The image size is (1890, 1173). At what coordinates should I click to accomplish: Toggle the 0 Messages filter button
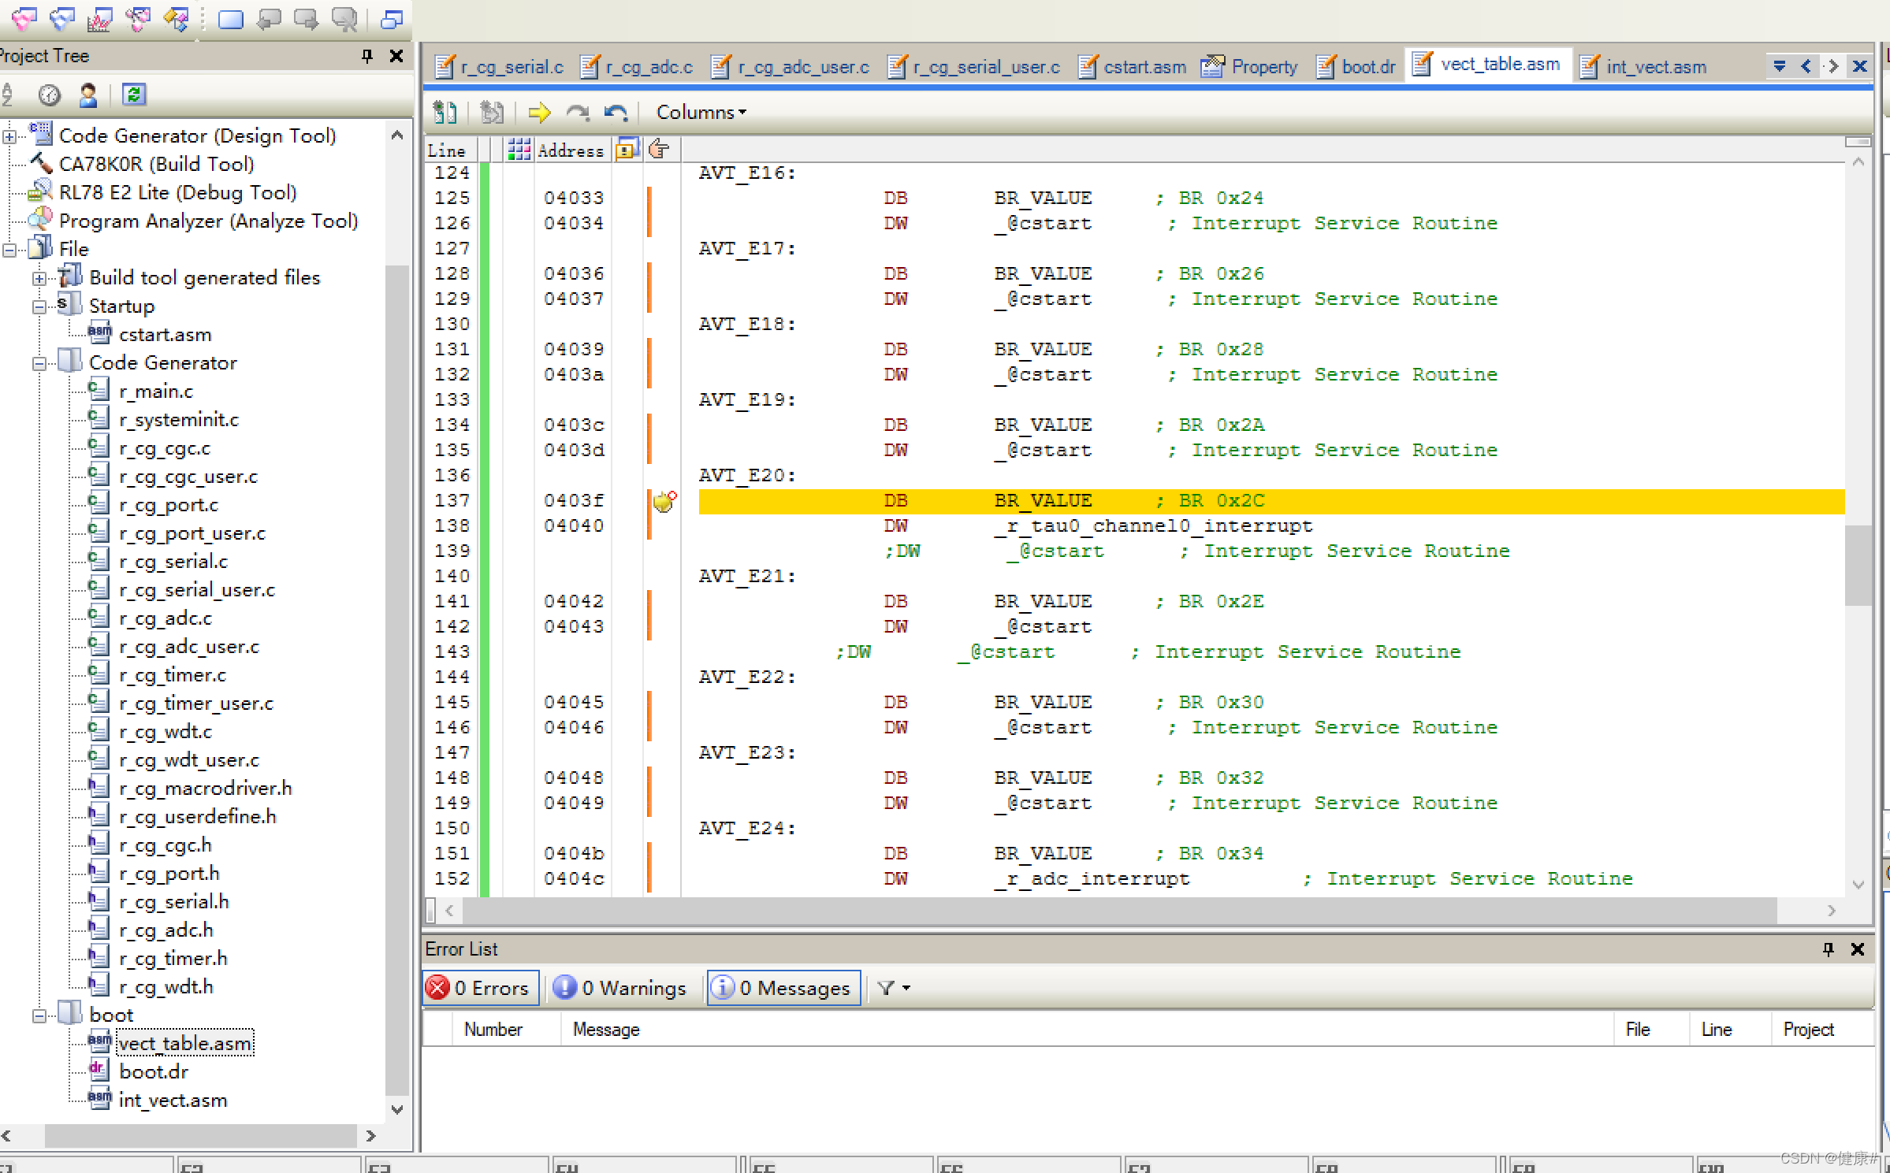pyautogui.click(x=783, y=988)
